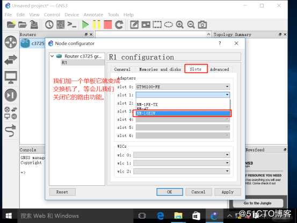
Task: Stop all devices with red square icon
Action: [x=108, y=25]
